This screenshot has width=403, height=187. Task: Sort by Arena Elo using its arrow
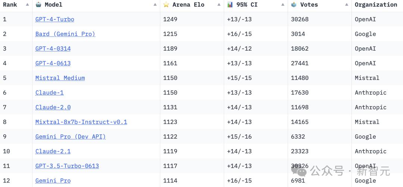[x=219, y=5]
